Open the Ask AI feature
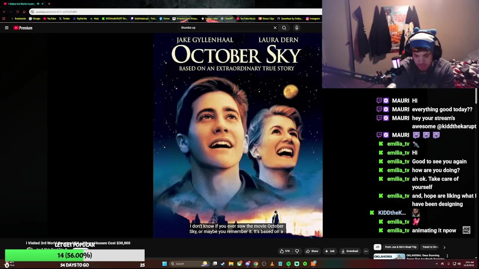 [330, 251]
